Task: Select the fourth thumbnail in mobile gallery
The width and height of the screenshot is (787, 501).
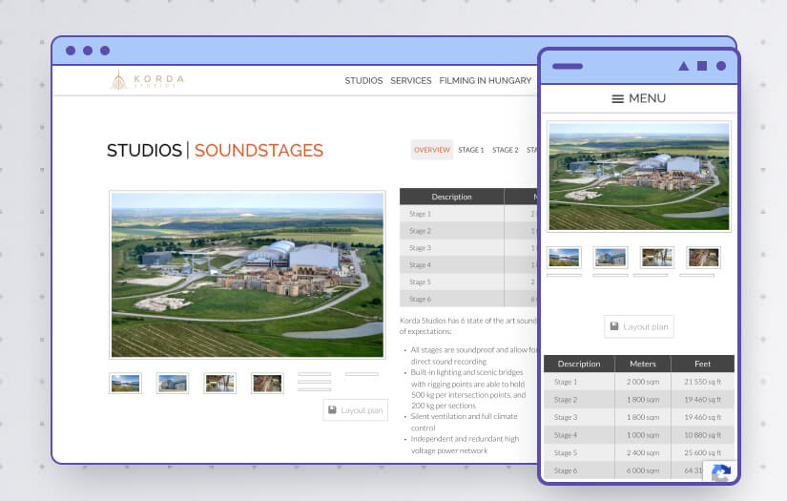Action: click(703, 258)
